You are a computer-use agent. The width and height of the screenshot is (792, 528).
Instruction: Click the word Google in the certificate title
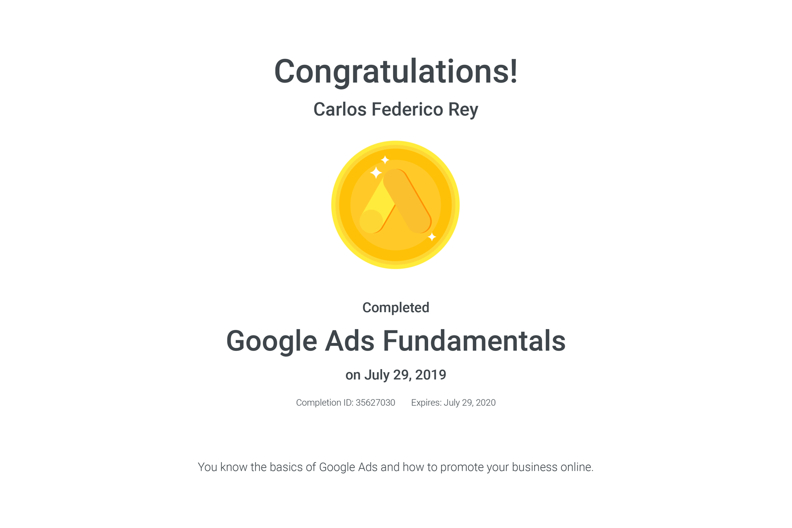[272, 342]
